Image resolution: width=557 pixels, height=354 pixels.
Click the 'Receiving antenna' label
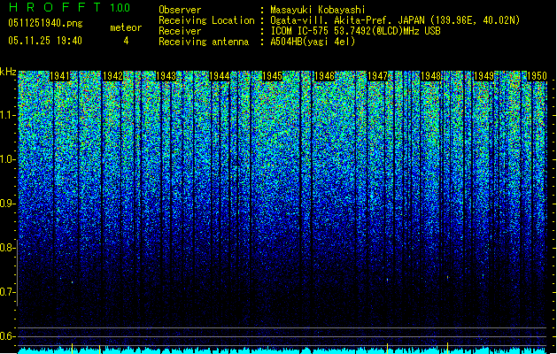[204, 42]
